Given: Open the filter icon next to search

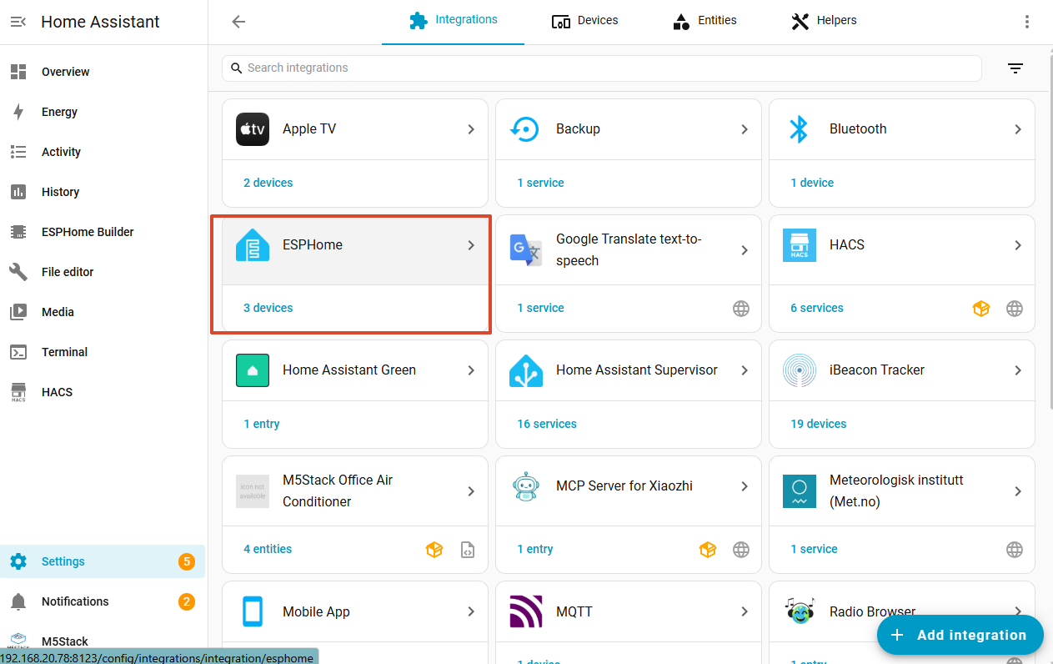Looking at the screenshot, I should [1015, 68].
